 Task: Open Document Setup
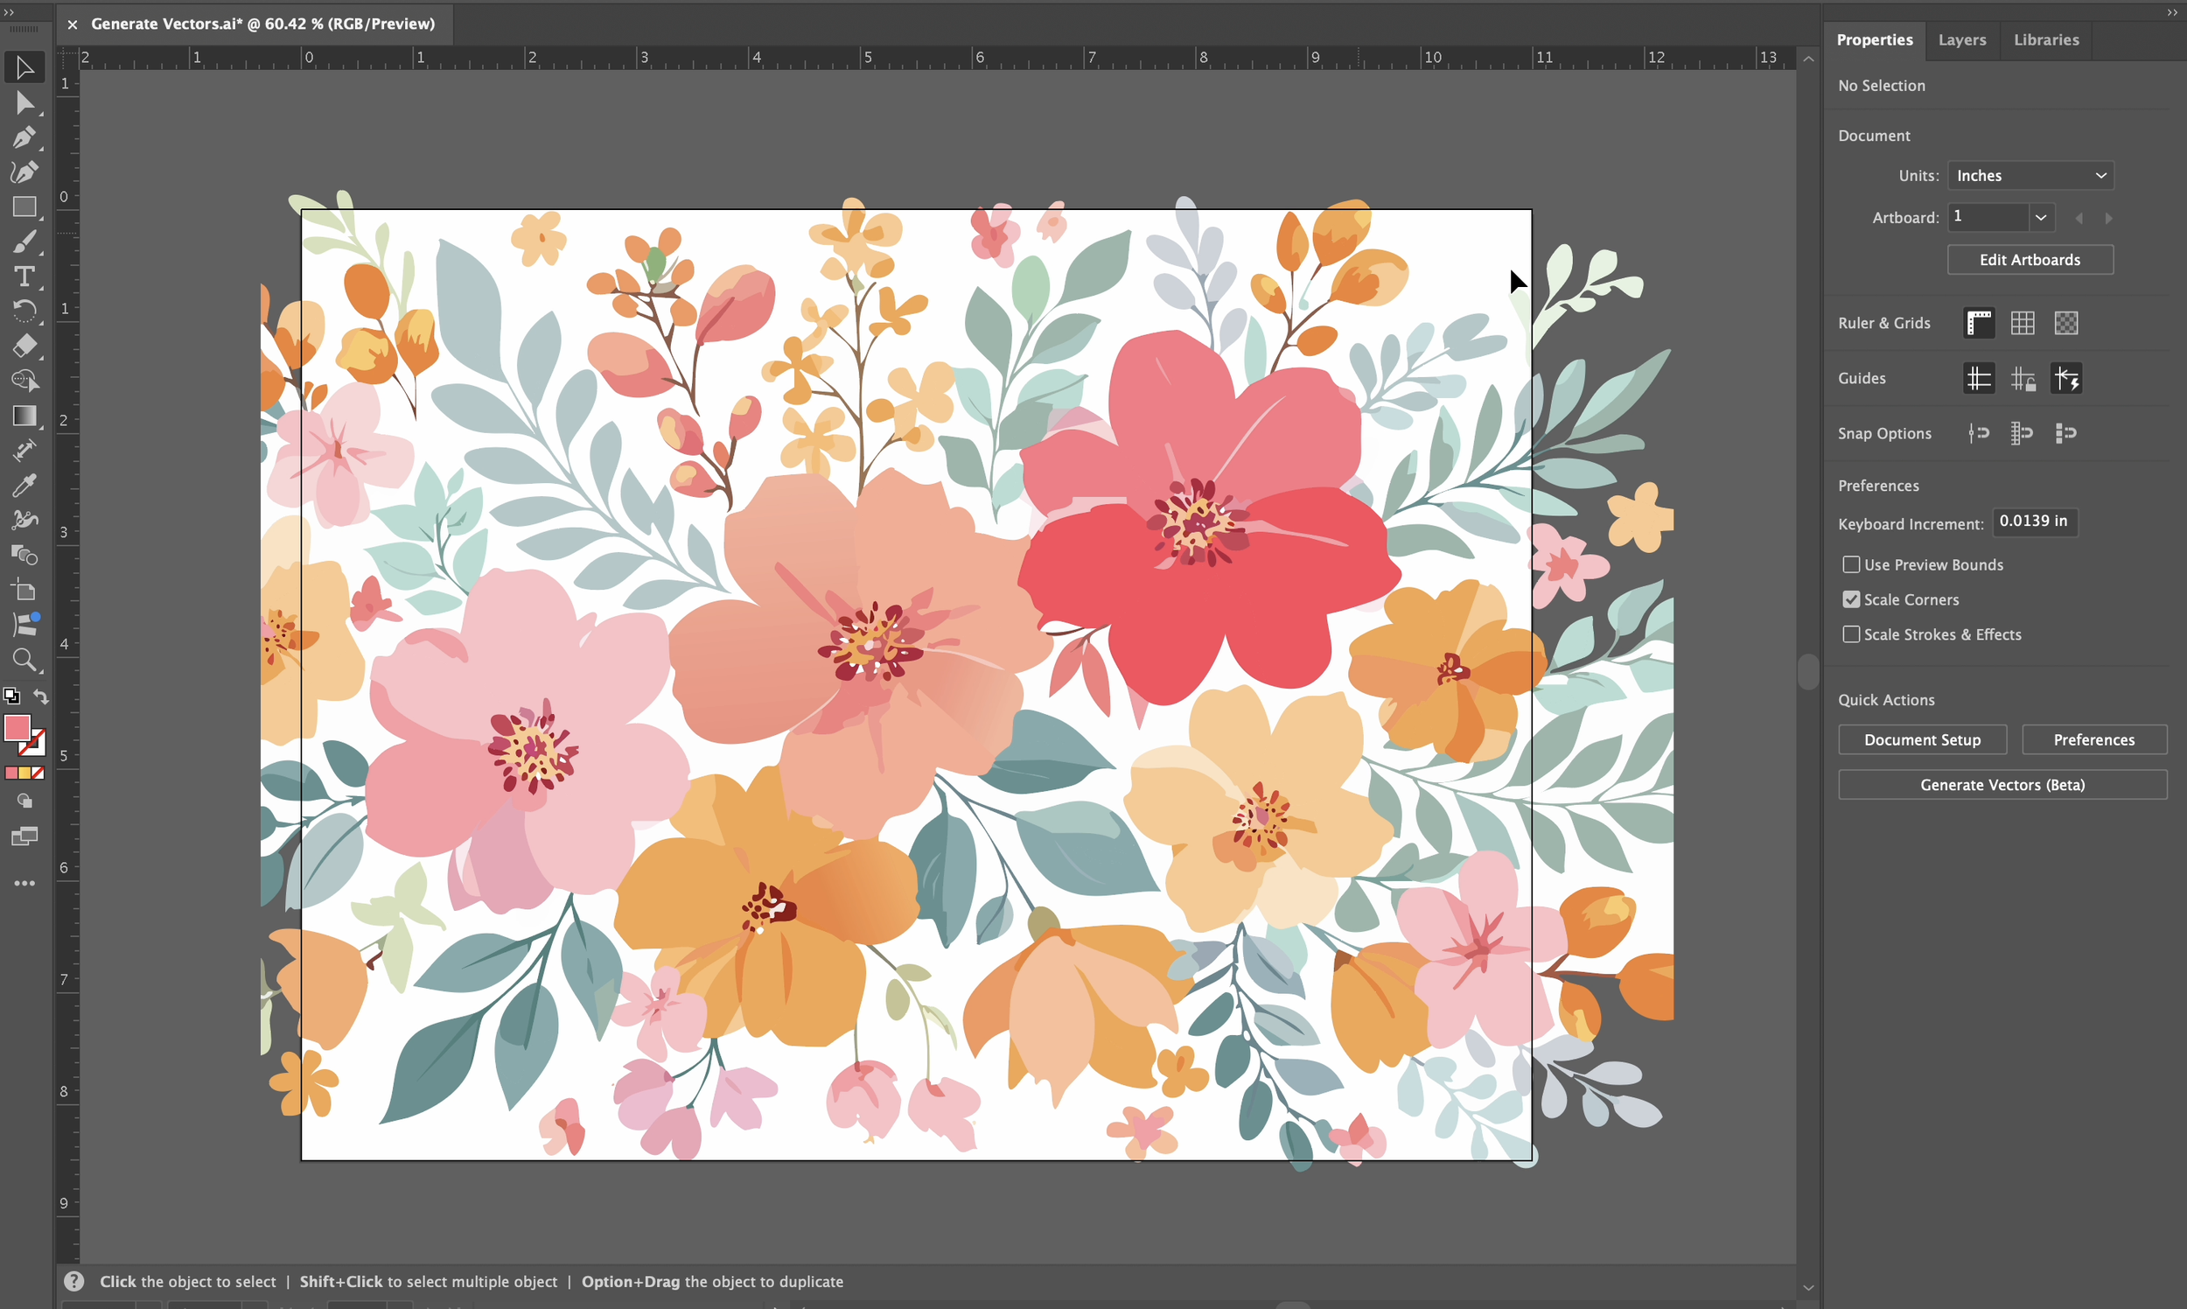[x=1923, y=739]
